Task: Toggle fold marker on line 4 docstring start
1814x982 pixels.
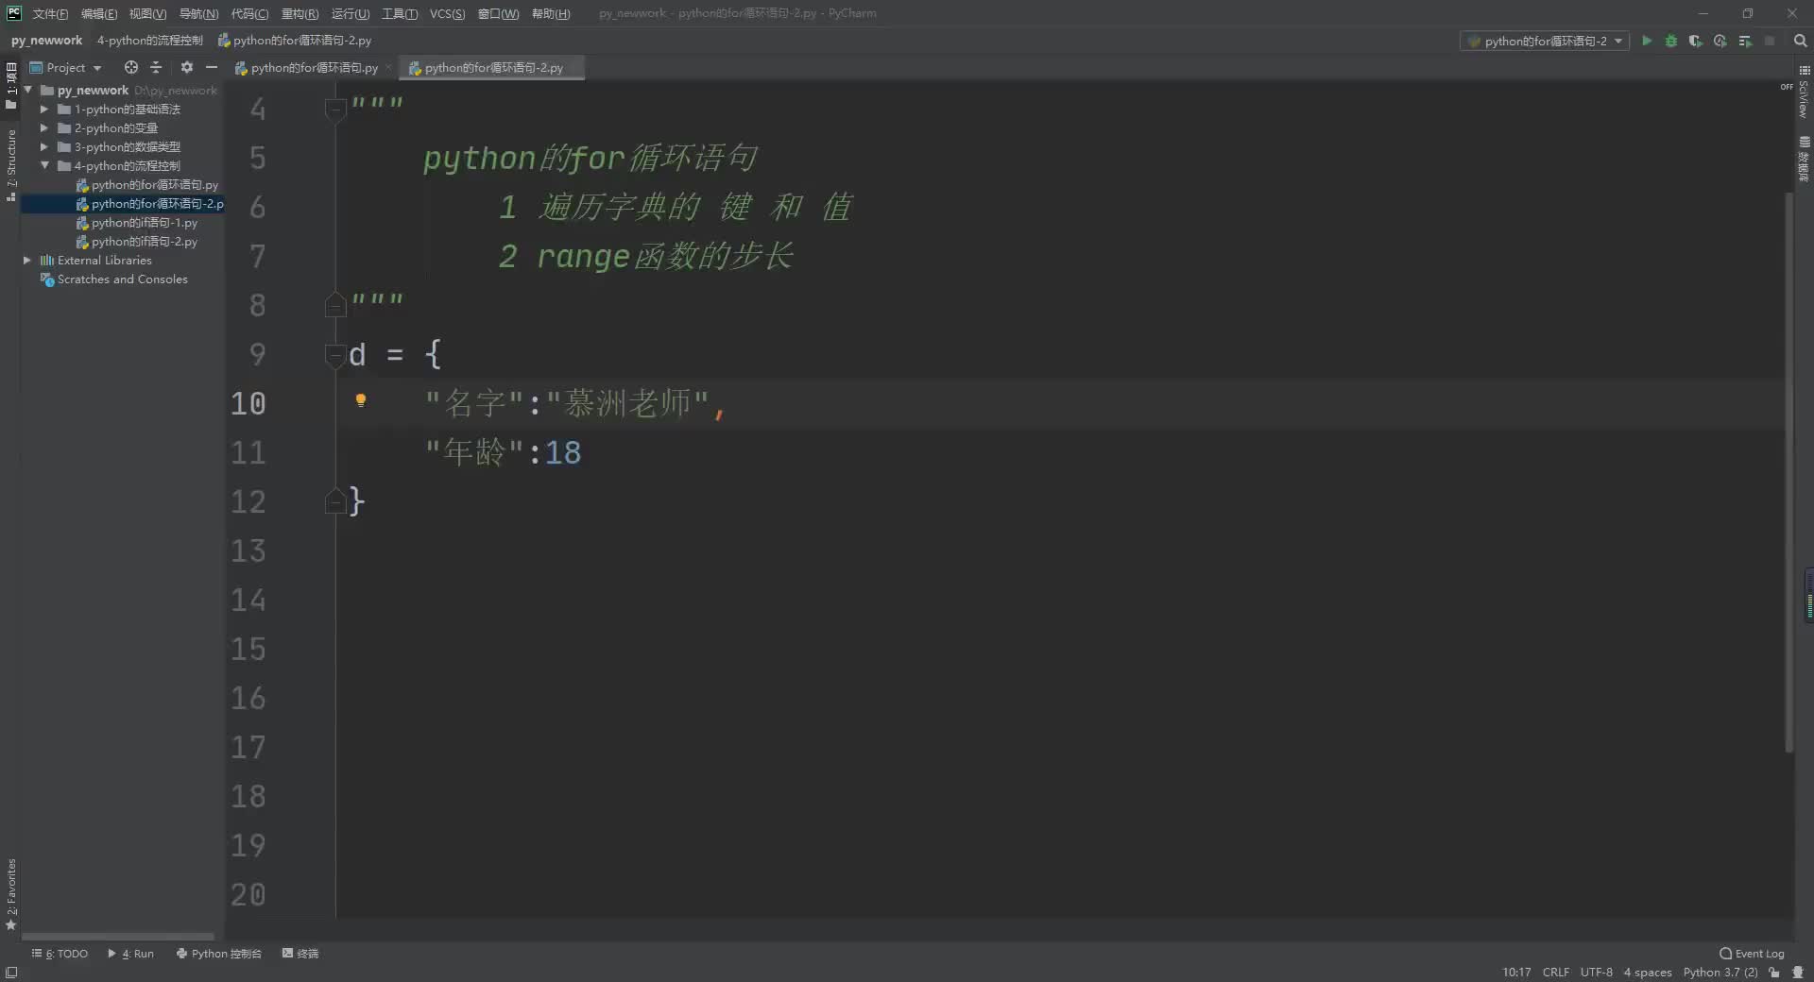Action: [x=334, y=110]
